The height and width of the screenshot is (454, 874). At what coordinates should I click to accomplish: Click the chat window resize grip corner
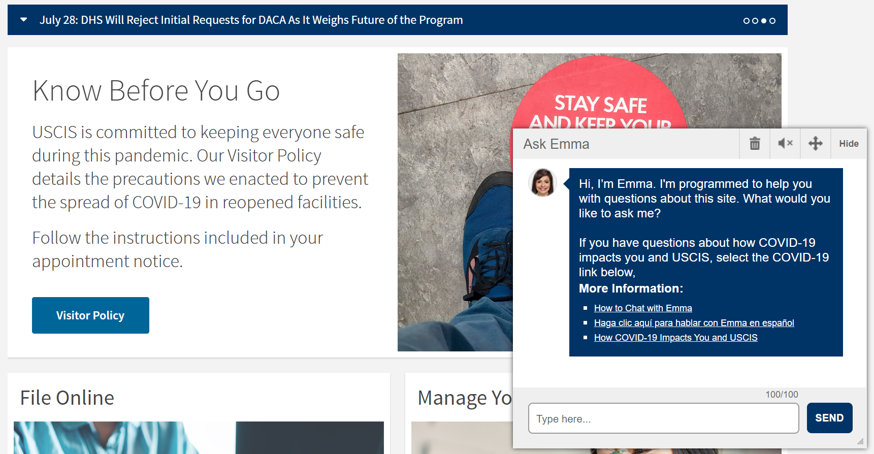coord(860,442)
